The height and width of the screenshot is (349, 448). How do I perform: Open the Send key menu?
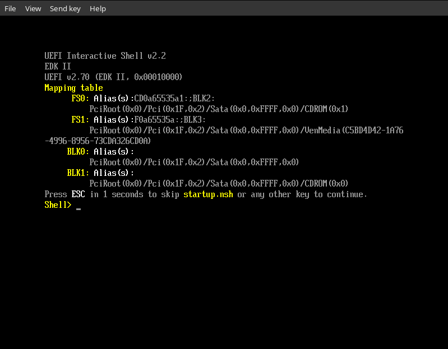[65, 8]
